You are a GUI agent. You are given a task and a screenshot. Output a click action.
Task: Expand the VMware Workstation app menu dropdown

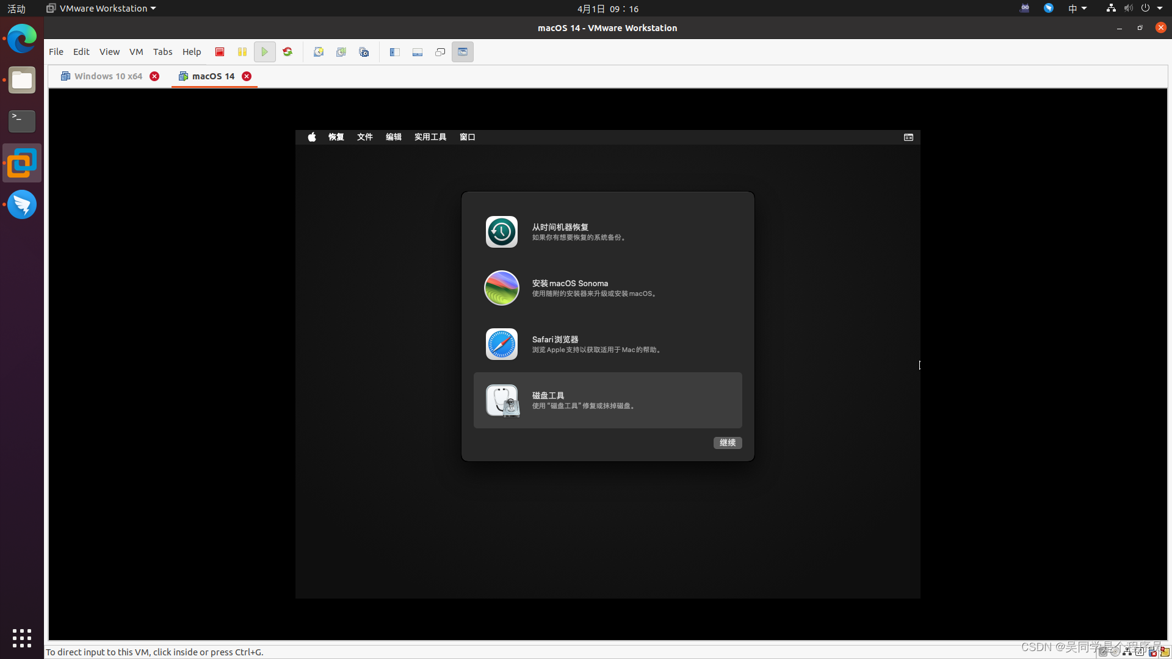[153, 9]
